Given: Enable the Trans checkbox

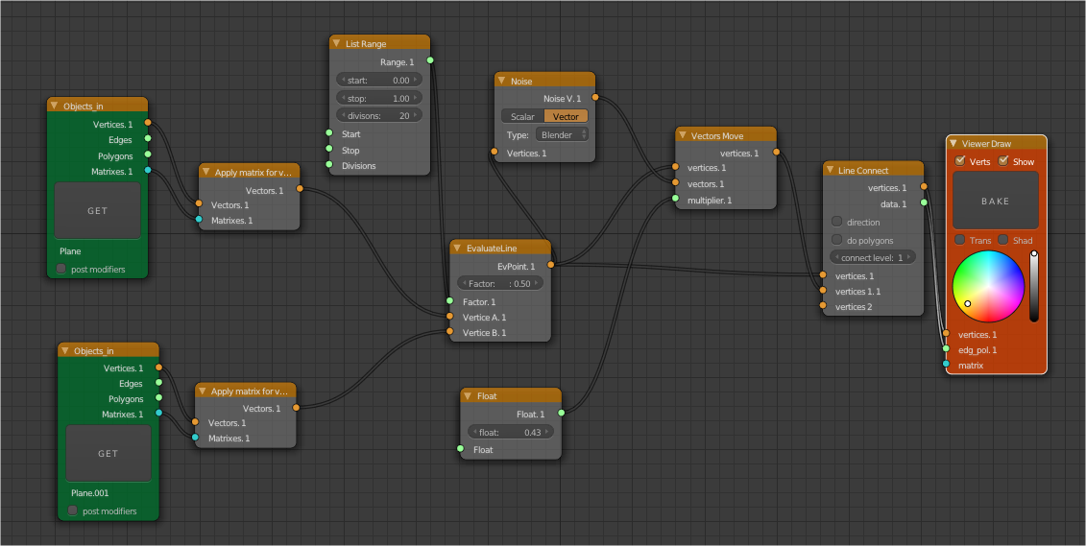Looking at the screenshot, I should click(960, 240).
